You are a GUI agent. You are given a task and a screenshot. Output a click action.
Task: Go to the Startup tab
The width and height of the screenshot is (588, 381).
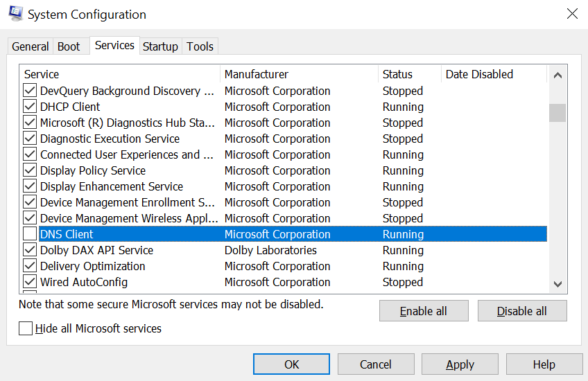click(160, 46)
